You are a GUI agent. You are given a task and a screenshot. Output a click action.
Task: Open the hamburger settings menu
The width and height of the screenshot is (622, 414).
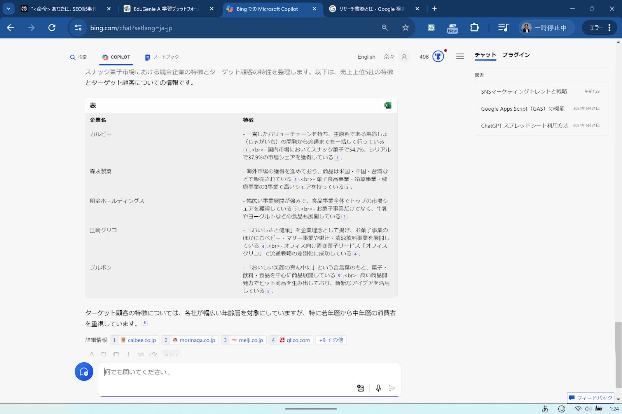point(460,56)
